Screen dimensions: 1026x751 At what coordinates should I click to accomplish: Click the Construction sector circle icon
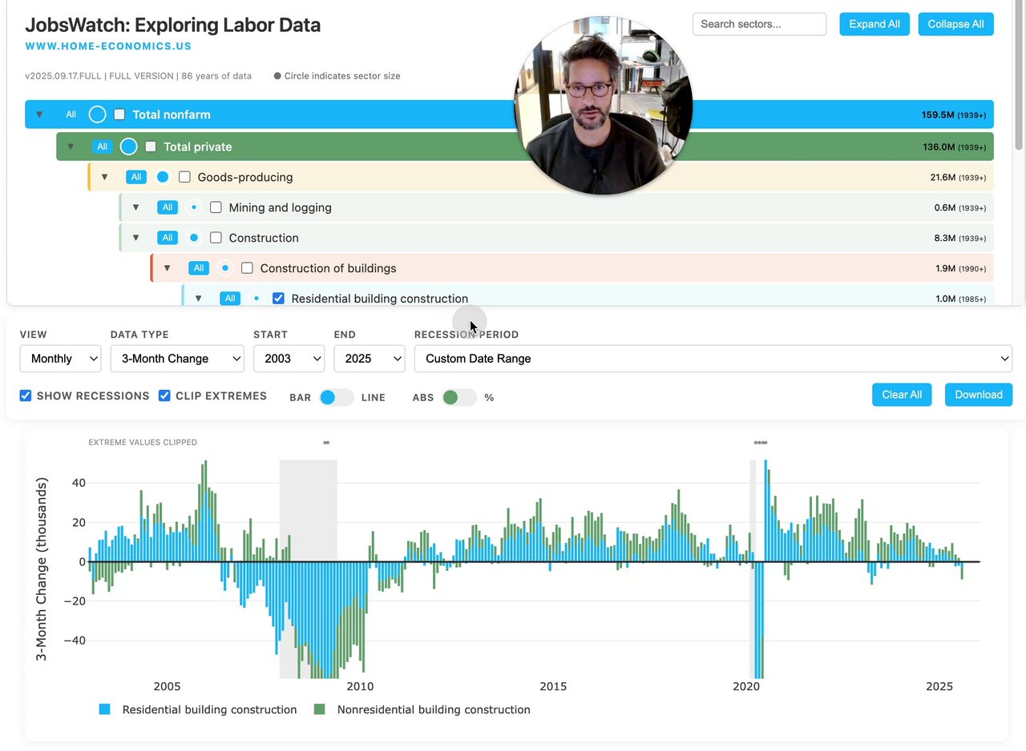(x=194, y=238)
